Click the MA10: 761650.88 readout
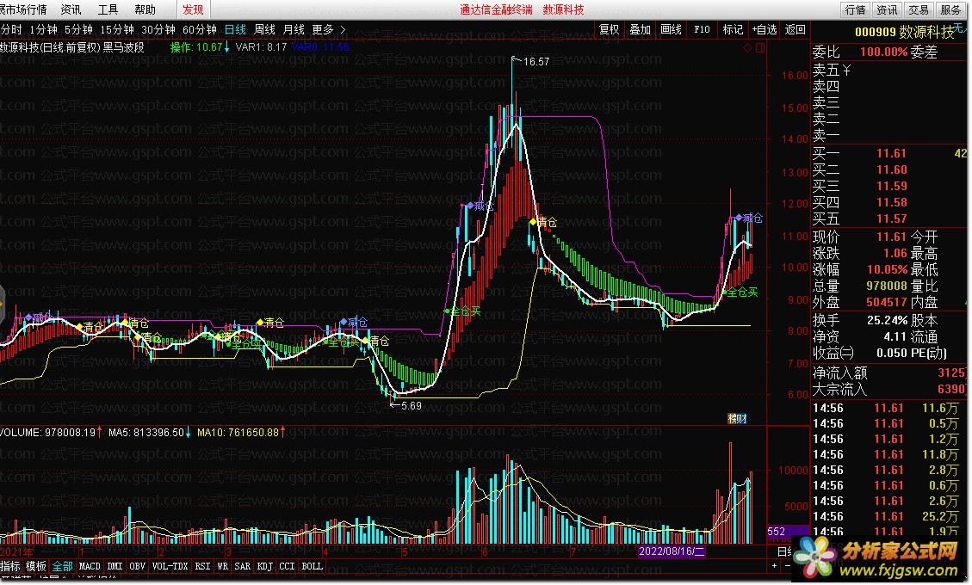 click(x=240, y=432)
